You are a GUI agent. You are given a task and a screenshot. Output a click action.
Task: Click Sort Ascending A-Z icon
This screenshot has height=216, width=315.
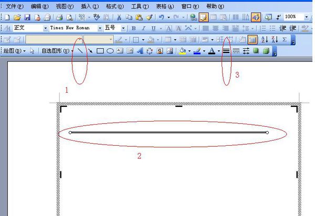coord(265,39)
